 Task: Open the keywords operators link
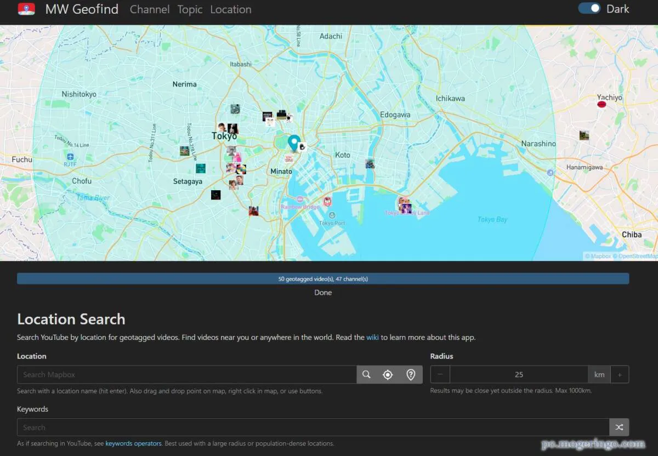[x=133, y=443]
